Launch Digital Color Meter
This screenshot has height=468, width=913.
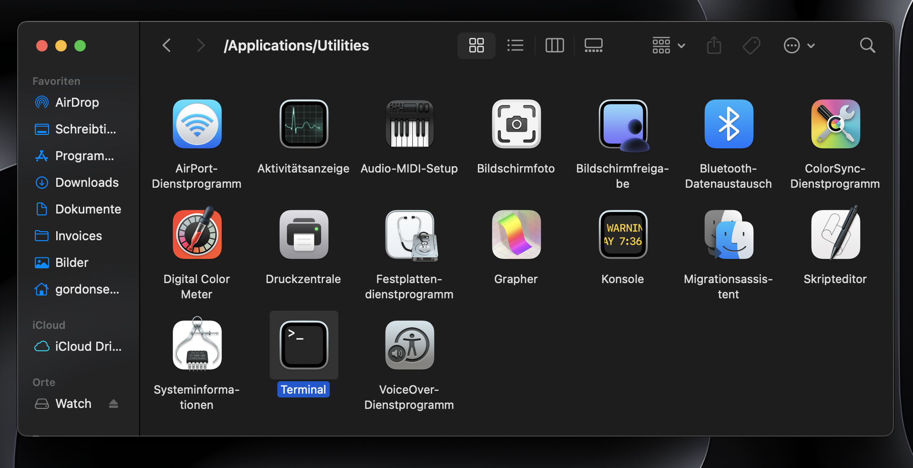pyautogui.click(x=196, y=234)
